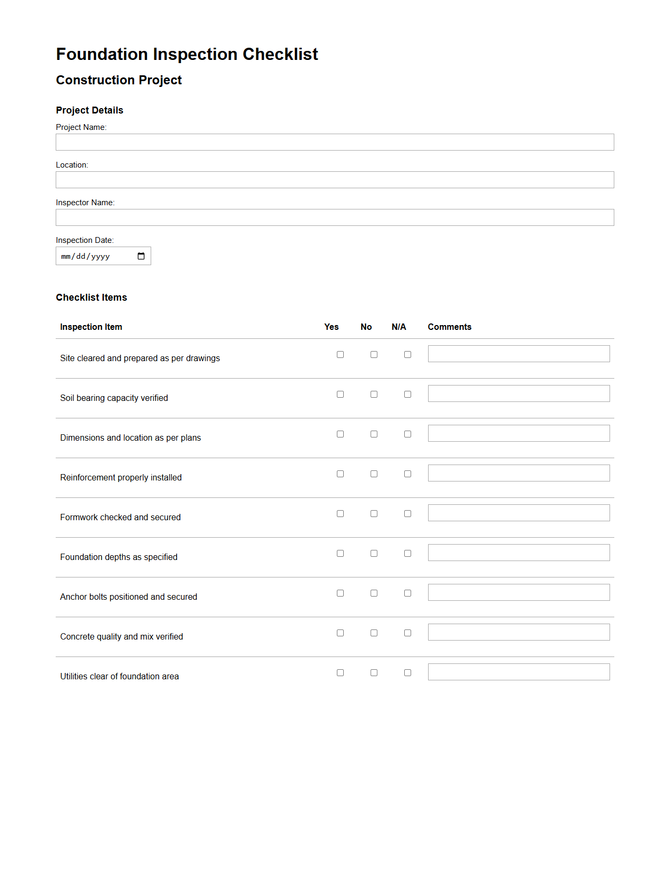Check Yes for site cleared and prepared
Viewport: 670px width, 884px height.
coord(340,354)
